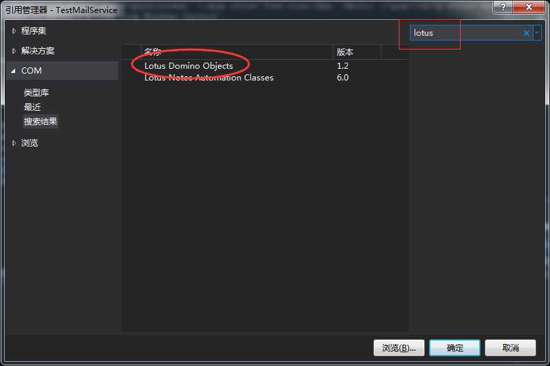Collapse the COM section arrow

tap(13, 71)
